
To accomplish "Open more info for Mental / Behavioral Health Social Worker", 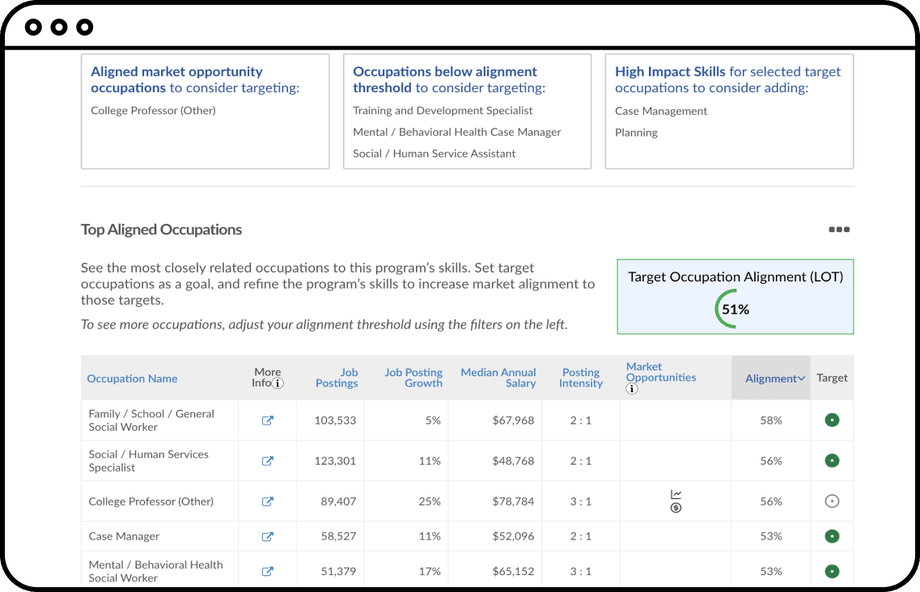I will click(x=267, y=571).
